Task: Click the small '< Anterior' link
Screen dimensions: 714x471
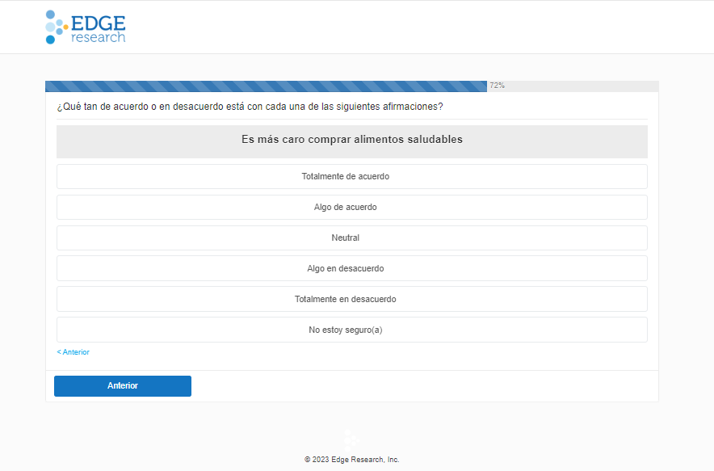Action: [73, 352]
